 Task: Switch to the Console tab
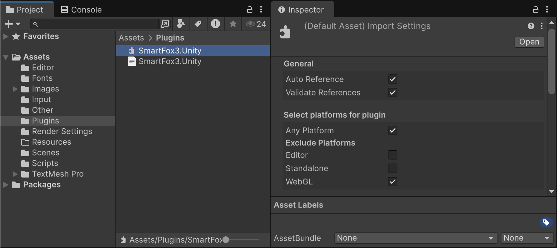coord(81,10)
